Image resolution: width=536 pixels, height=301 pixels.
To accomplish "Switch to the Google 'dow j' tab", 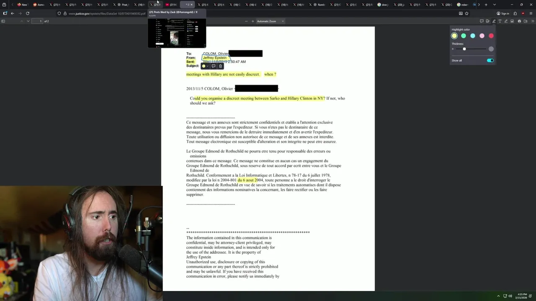I will [x=383, y=5].
